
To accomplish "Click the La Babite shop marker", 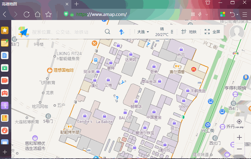I will [104, 116].
